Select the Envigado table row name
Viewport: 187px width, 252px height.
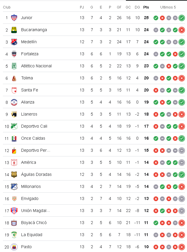(x=30, y=198)
